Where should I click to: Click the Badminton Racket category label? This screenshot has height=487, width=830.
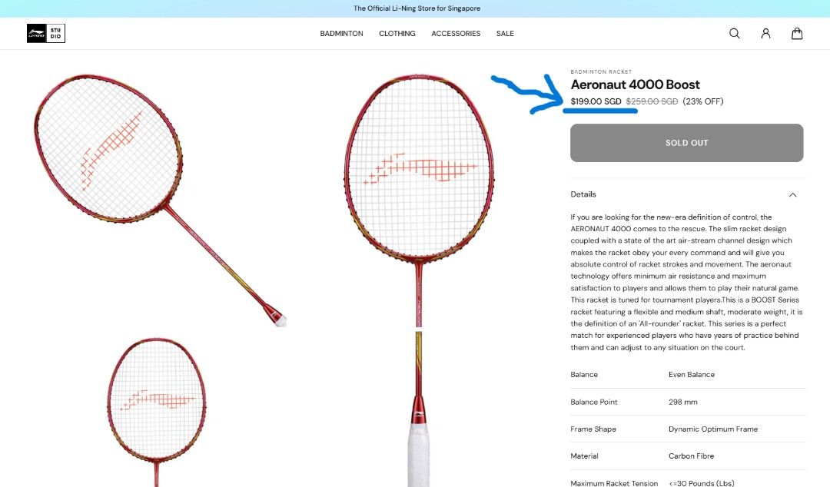pyautogui.click(x=601, y=71)
